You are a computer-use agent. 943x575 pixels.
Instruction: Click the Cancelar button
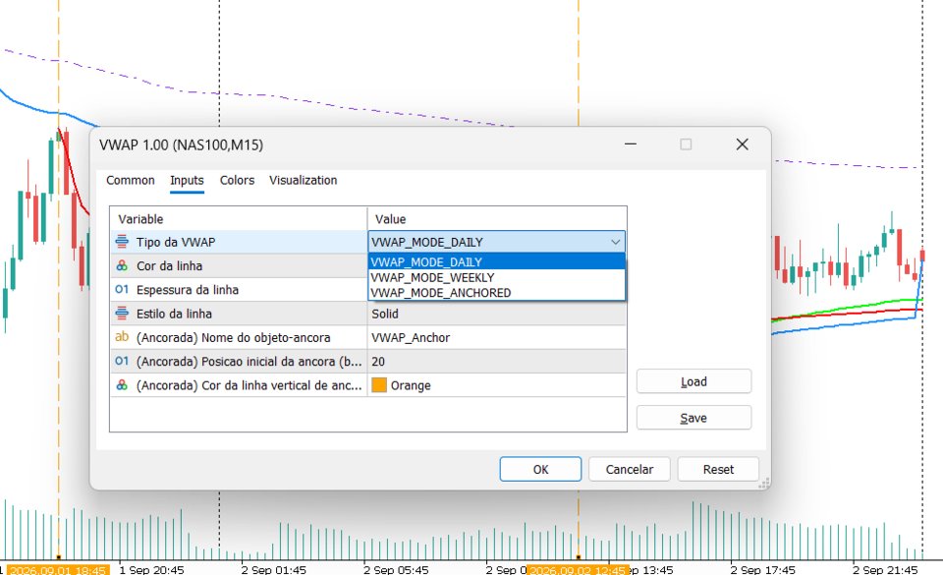pos(629,469)
